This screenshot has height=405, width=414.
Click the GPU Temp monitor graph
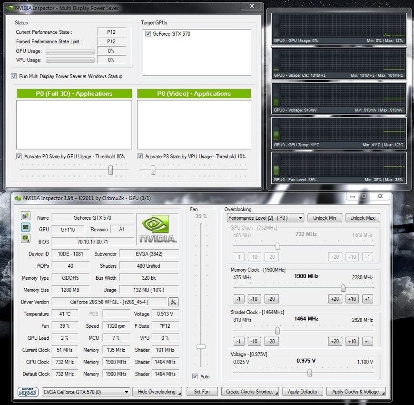(x=339, y=133)
